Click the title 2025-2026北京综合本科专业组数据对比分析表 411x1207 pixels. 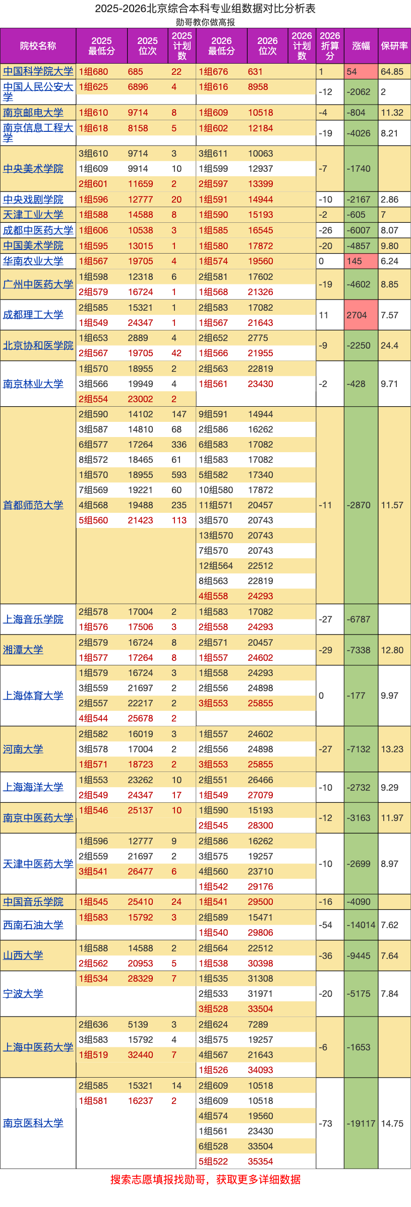click(205, 9)
